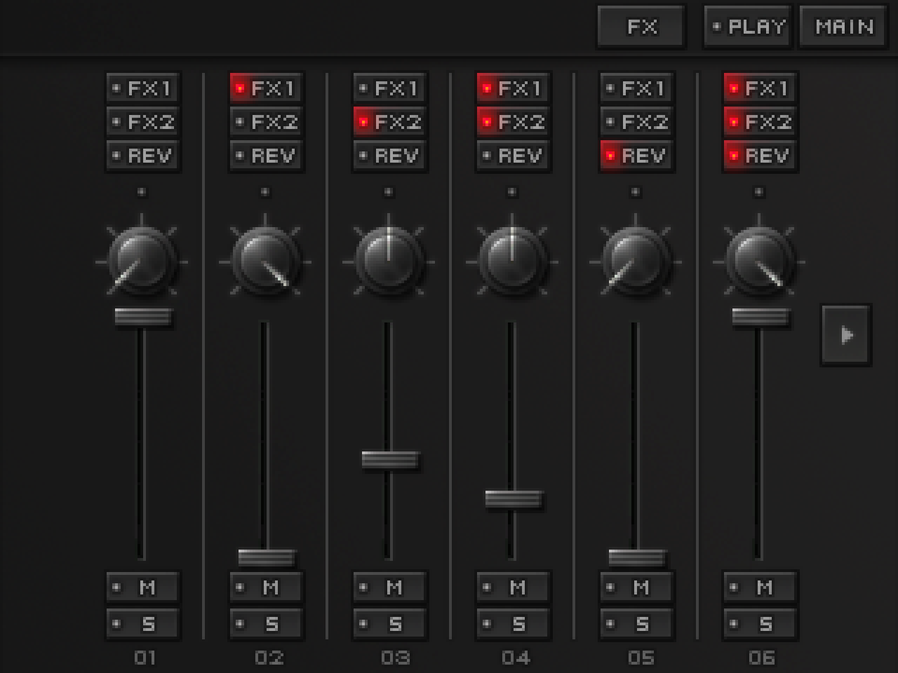Switch to the MAIN view
This screenshot has height=673, width=898.
[843, 27]
